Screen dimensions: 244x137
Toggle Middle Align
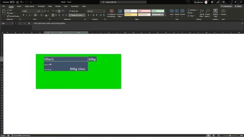pyautogui.click(x=56, y=11)
